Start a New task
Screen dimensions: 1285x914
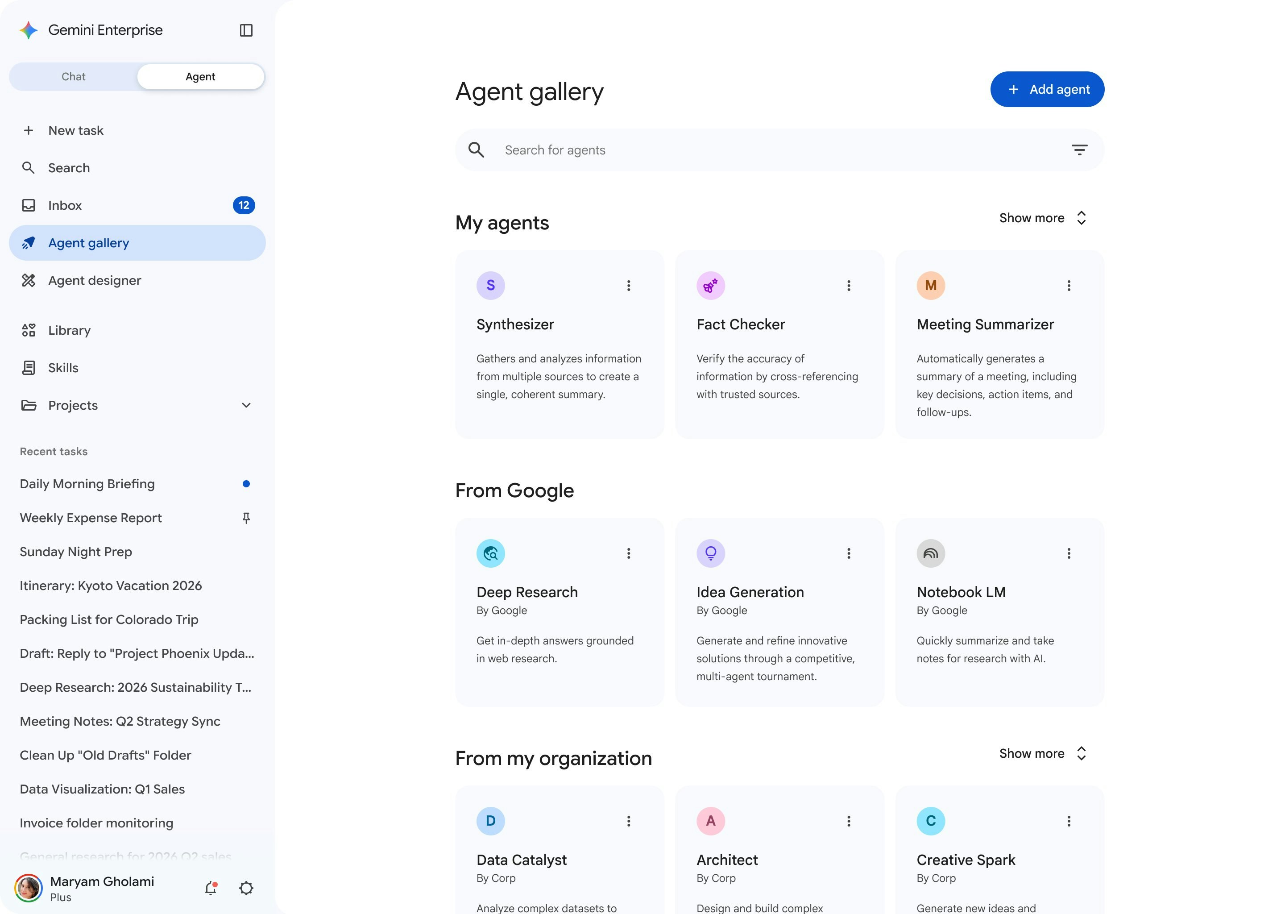[x=75, y=130]
